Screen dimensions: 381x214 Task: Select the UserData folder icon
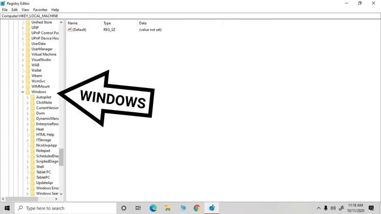[28, 43]
